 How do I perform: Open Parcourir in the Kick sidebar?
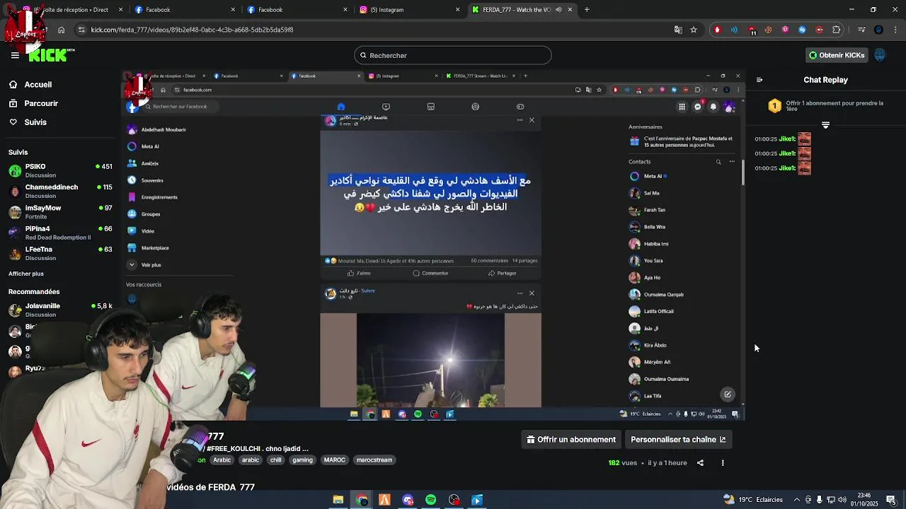pos(40,103)
